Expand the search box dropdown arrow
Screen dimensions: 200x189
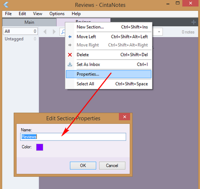[159, 32]
